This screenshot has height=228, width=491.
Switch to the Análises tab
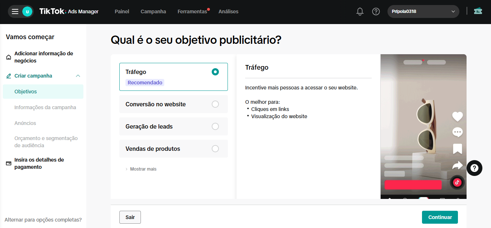coord(228,11)
